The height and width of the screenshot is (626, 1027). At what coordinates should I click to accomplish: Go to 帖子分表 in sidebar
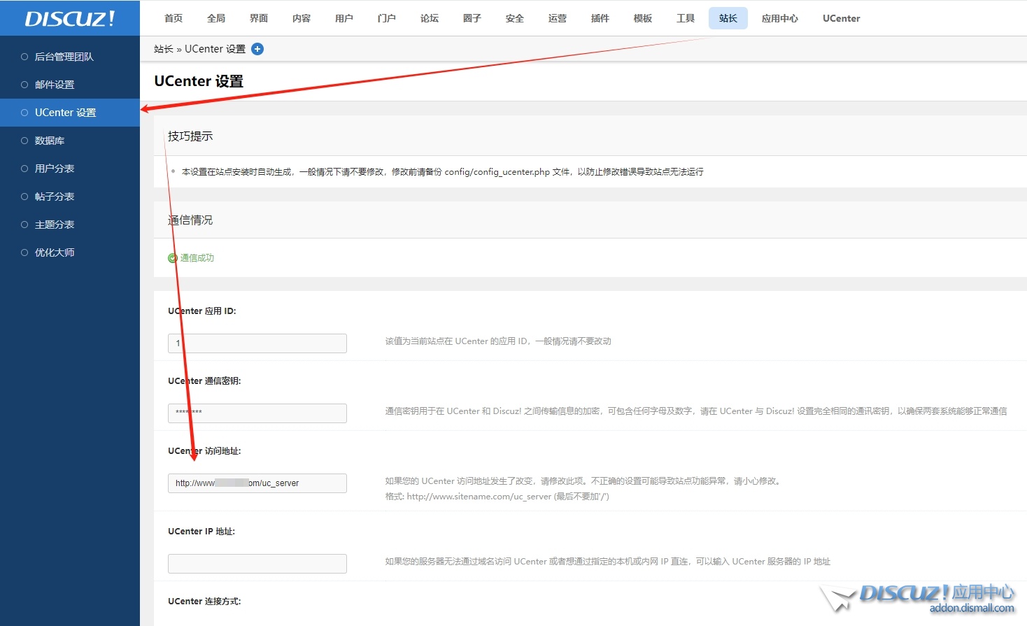[x=70, y=197]
